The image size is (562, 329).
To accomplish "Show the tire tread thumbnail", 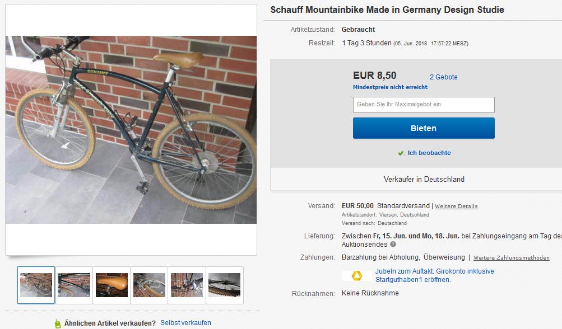I will pos(224,285).
